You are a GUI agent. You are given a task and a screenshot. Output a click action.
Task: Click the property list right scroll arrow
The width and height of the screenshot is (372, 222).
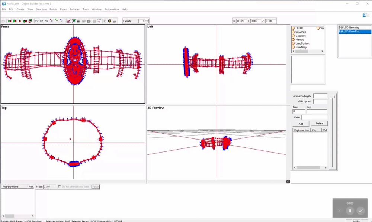[32, 216]
